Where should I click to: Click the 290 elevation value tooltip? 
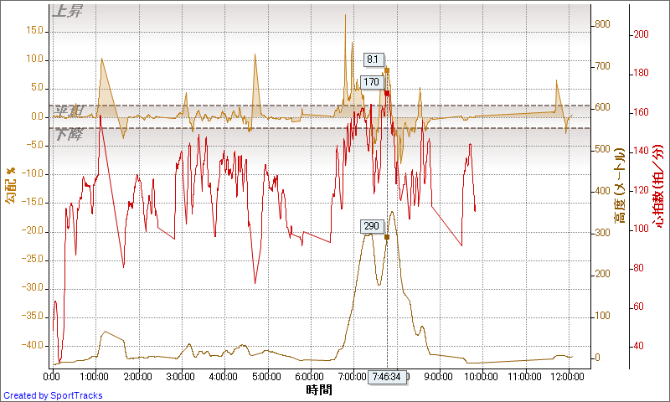(372, 226)
